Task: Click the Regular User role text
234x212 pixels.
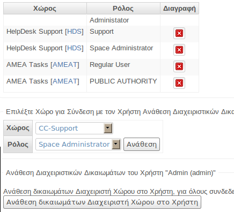Action: click(110, 65)
